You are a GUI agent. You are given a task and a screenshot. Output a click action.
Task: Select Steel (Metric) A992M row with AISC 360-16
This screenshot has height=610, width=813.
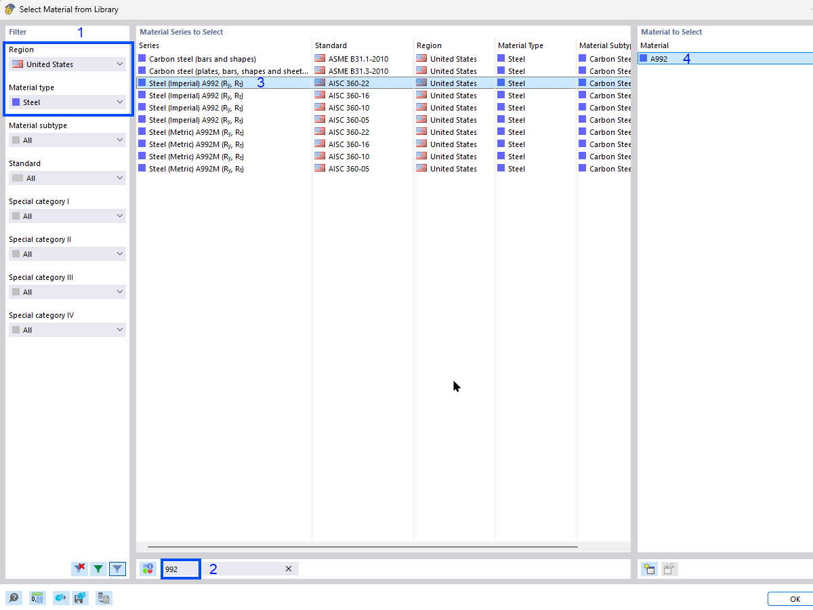click(x=383, y=144)
